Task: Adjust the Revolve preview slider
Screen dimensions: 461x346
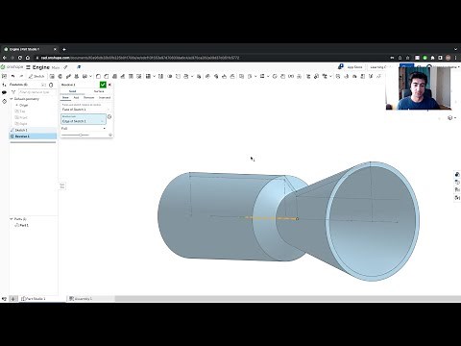Action: [x=81, y=136]
